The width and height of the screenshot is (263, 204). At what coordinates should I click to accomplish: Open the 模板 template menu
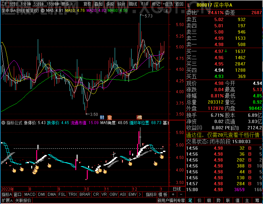coord(163,194)
